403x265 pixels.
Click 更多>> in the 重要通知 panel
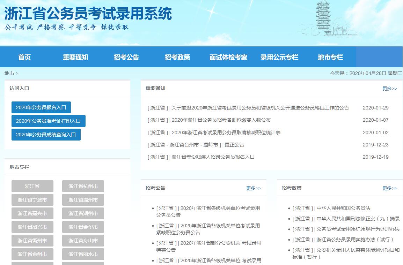point(389,89)
